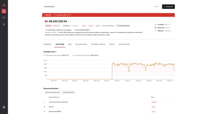The image size is (209, 114).
Task: Click the credits lightning icon in search bar
Action: point(155,6)
